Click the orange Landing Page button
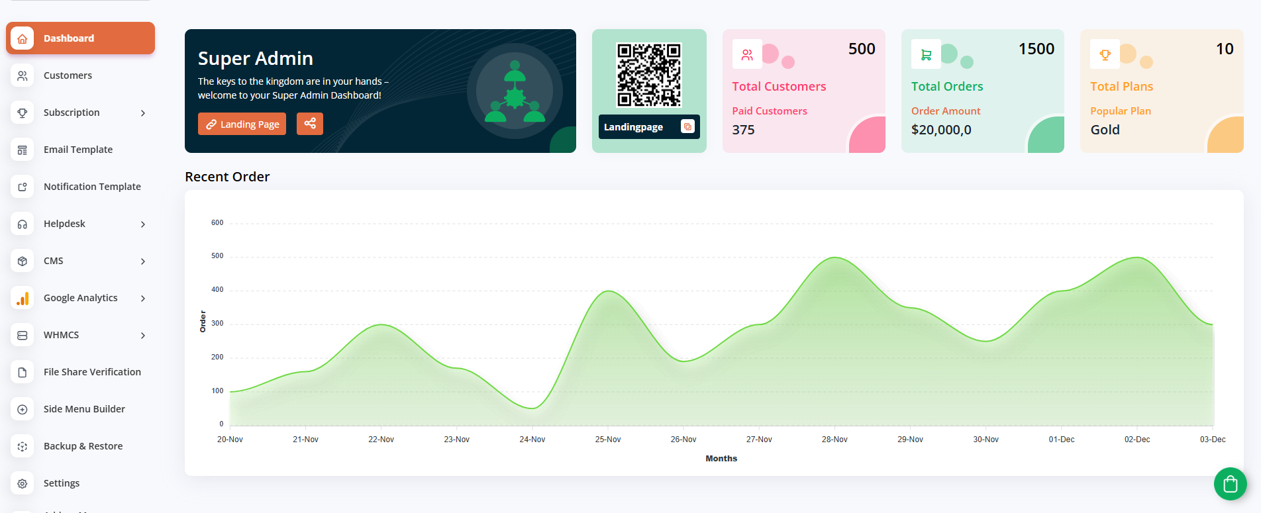 point(242,124)
